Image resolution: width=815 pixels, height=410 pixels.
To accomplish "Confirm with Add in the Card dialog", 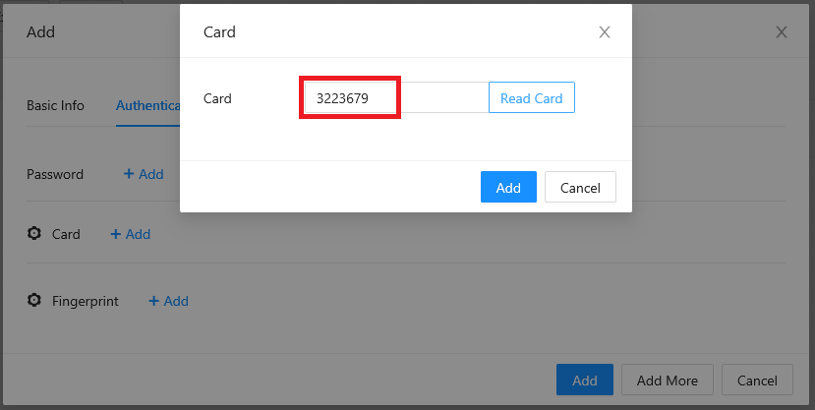I will pos(508,188).
